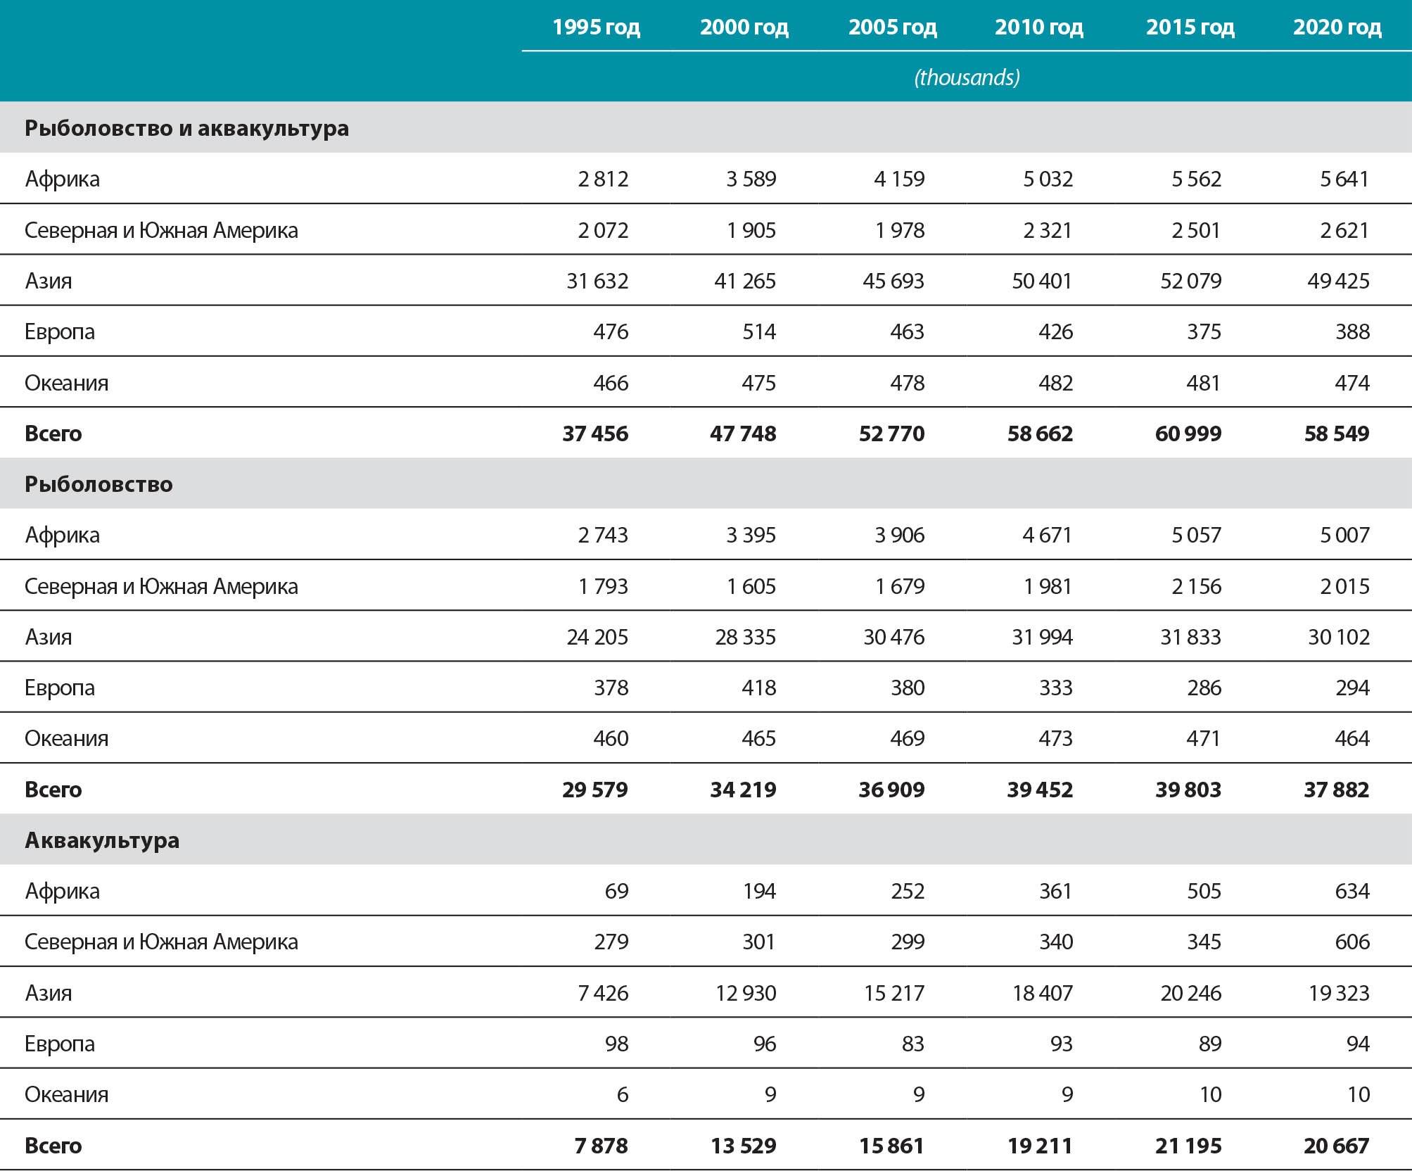Click the total 39 803
Viewport: 1412px width, 1171px height.
(1188, 790)
